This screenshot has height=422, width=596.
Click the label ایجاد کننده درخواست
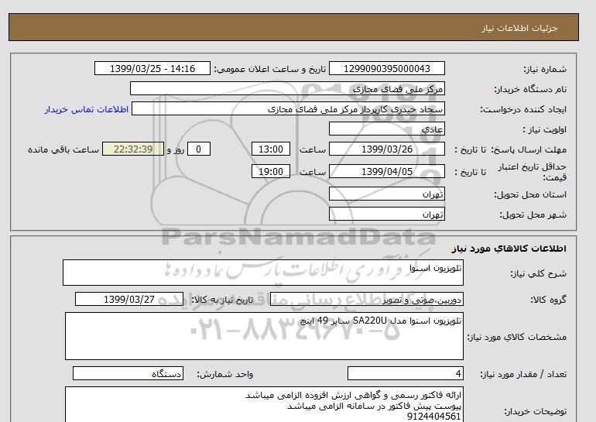coord(523,109)
